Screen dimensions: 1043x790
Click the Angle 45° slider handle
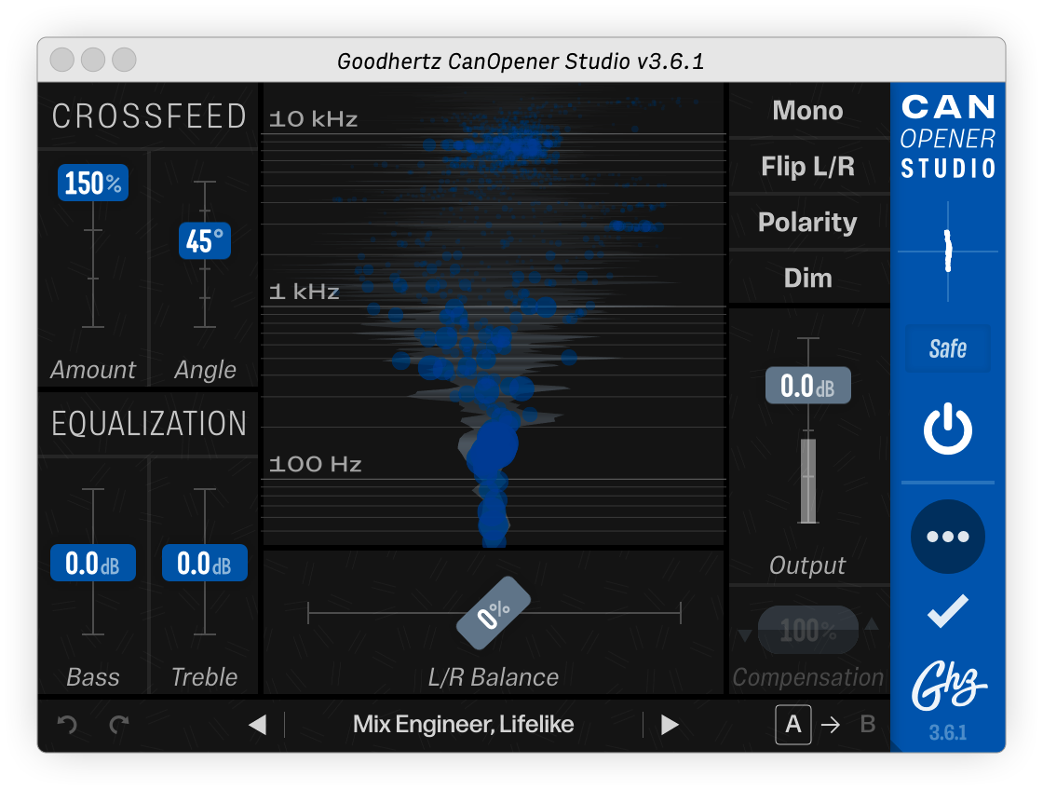coord(205,241)
